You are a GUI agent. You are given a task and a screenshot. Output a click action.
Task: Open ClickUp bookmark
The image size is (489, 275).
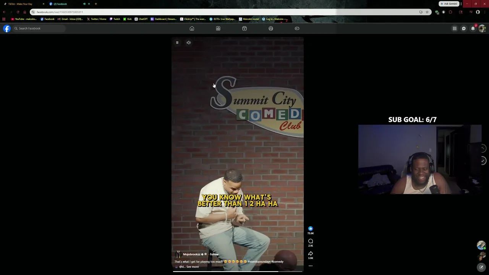193,19
